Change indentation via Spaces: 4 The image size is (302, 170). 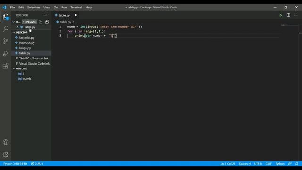(x=244, y=164)
